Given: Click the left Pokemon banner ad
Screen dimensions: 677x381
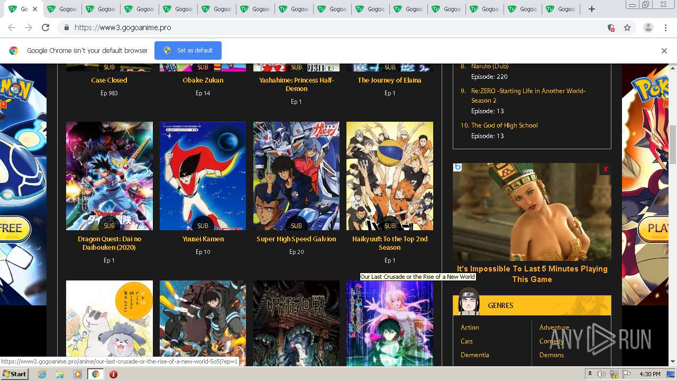Looking at the screenshot, I should tap(23, 184).
